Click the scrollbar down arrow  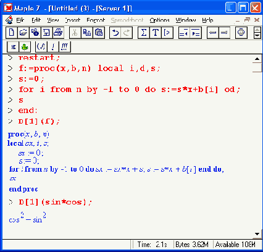click(257, 234)
